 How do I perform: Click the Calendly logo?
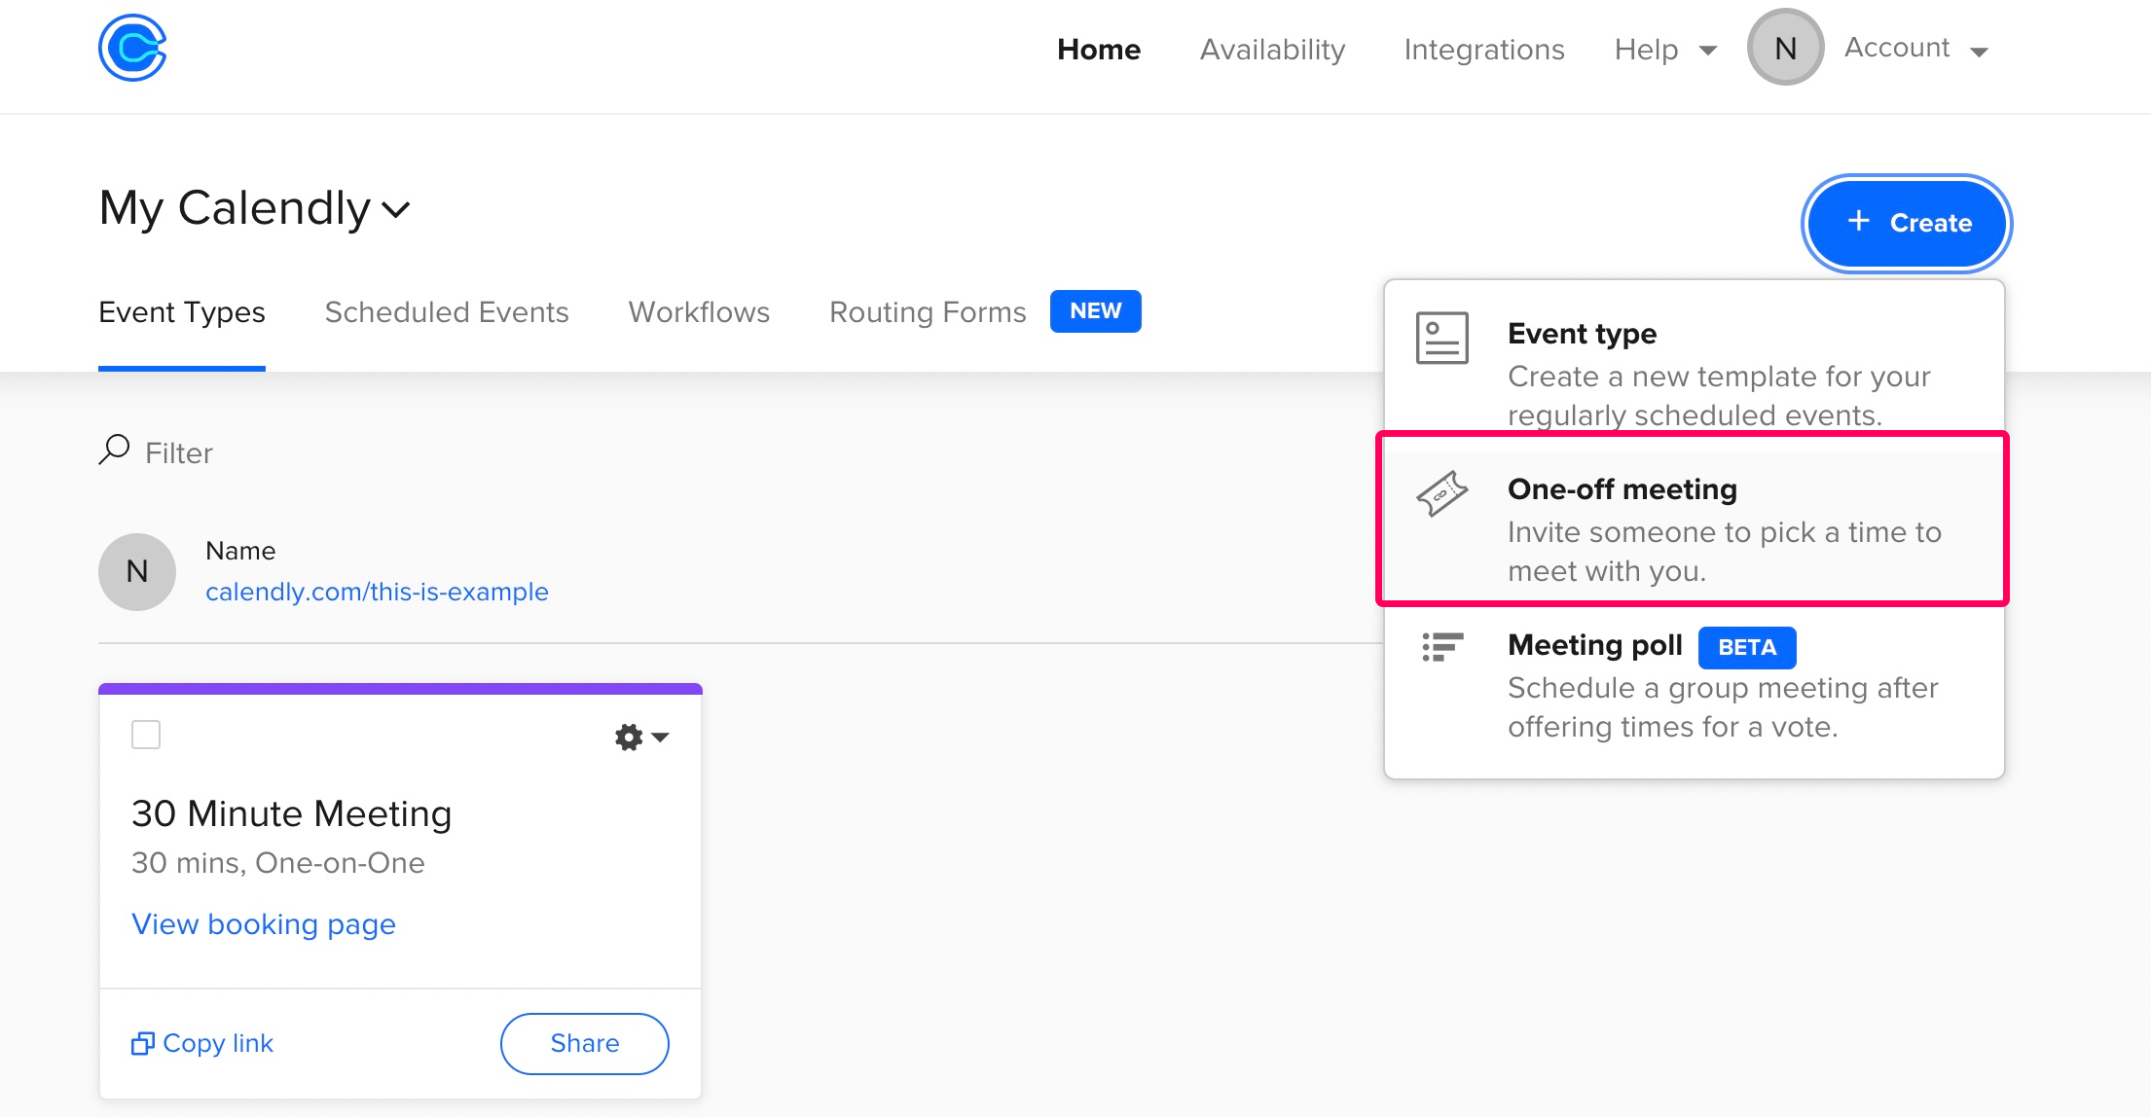132,48
